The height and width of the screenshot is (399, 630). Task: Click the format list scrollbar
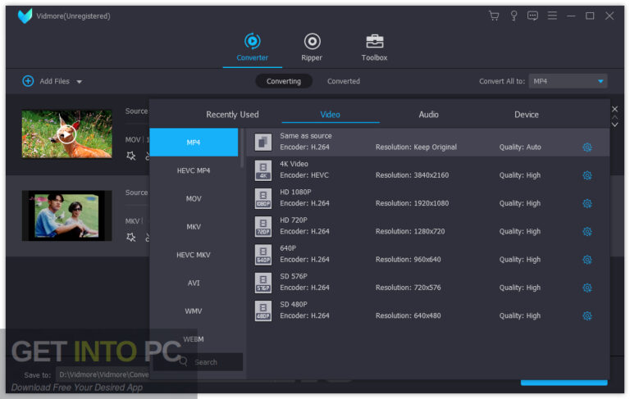coord(242,148)
